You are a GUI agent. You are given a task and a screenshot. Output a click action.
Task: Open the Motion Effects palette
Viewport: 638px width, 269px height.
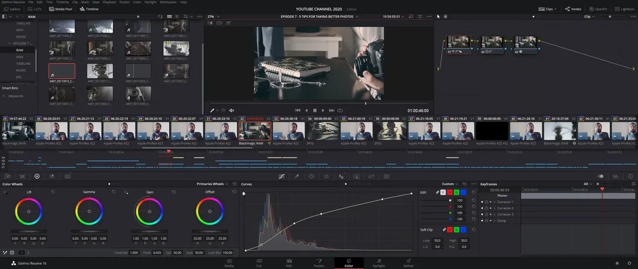click(x=67, y=177)
